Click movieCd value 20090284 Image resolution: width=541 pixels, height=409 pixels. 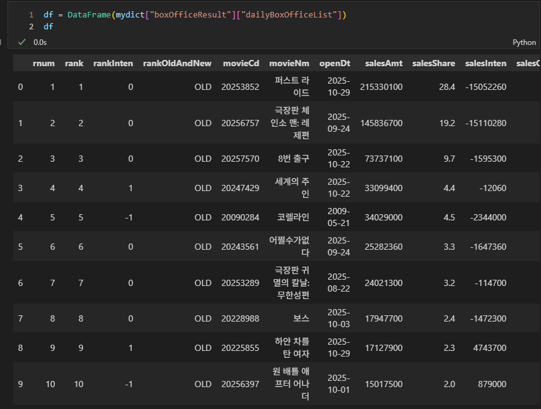tap(240, 217)
